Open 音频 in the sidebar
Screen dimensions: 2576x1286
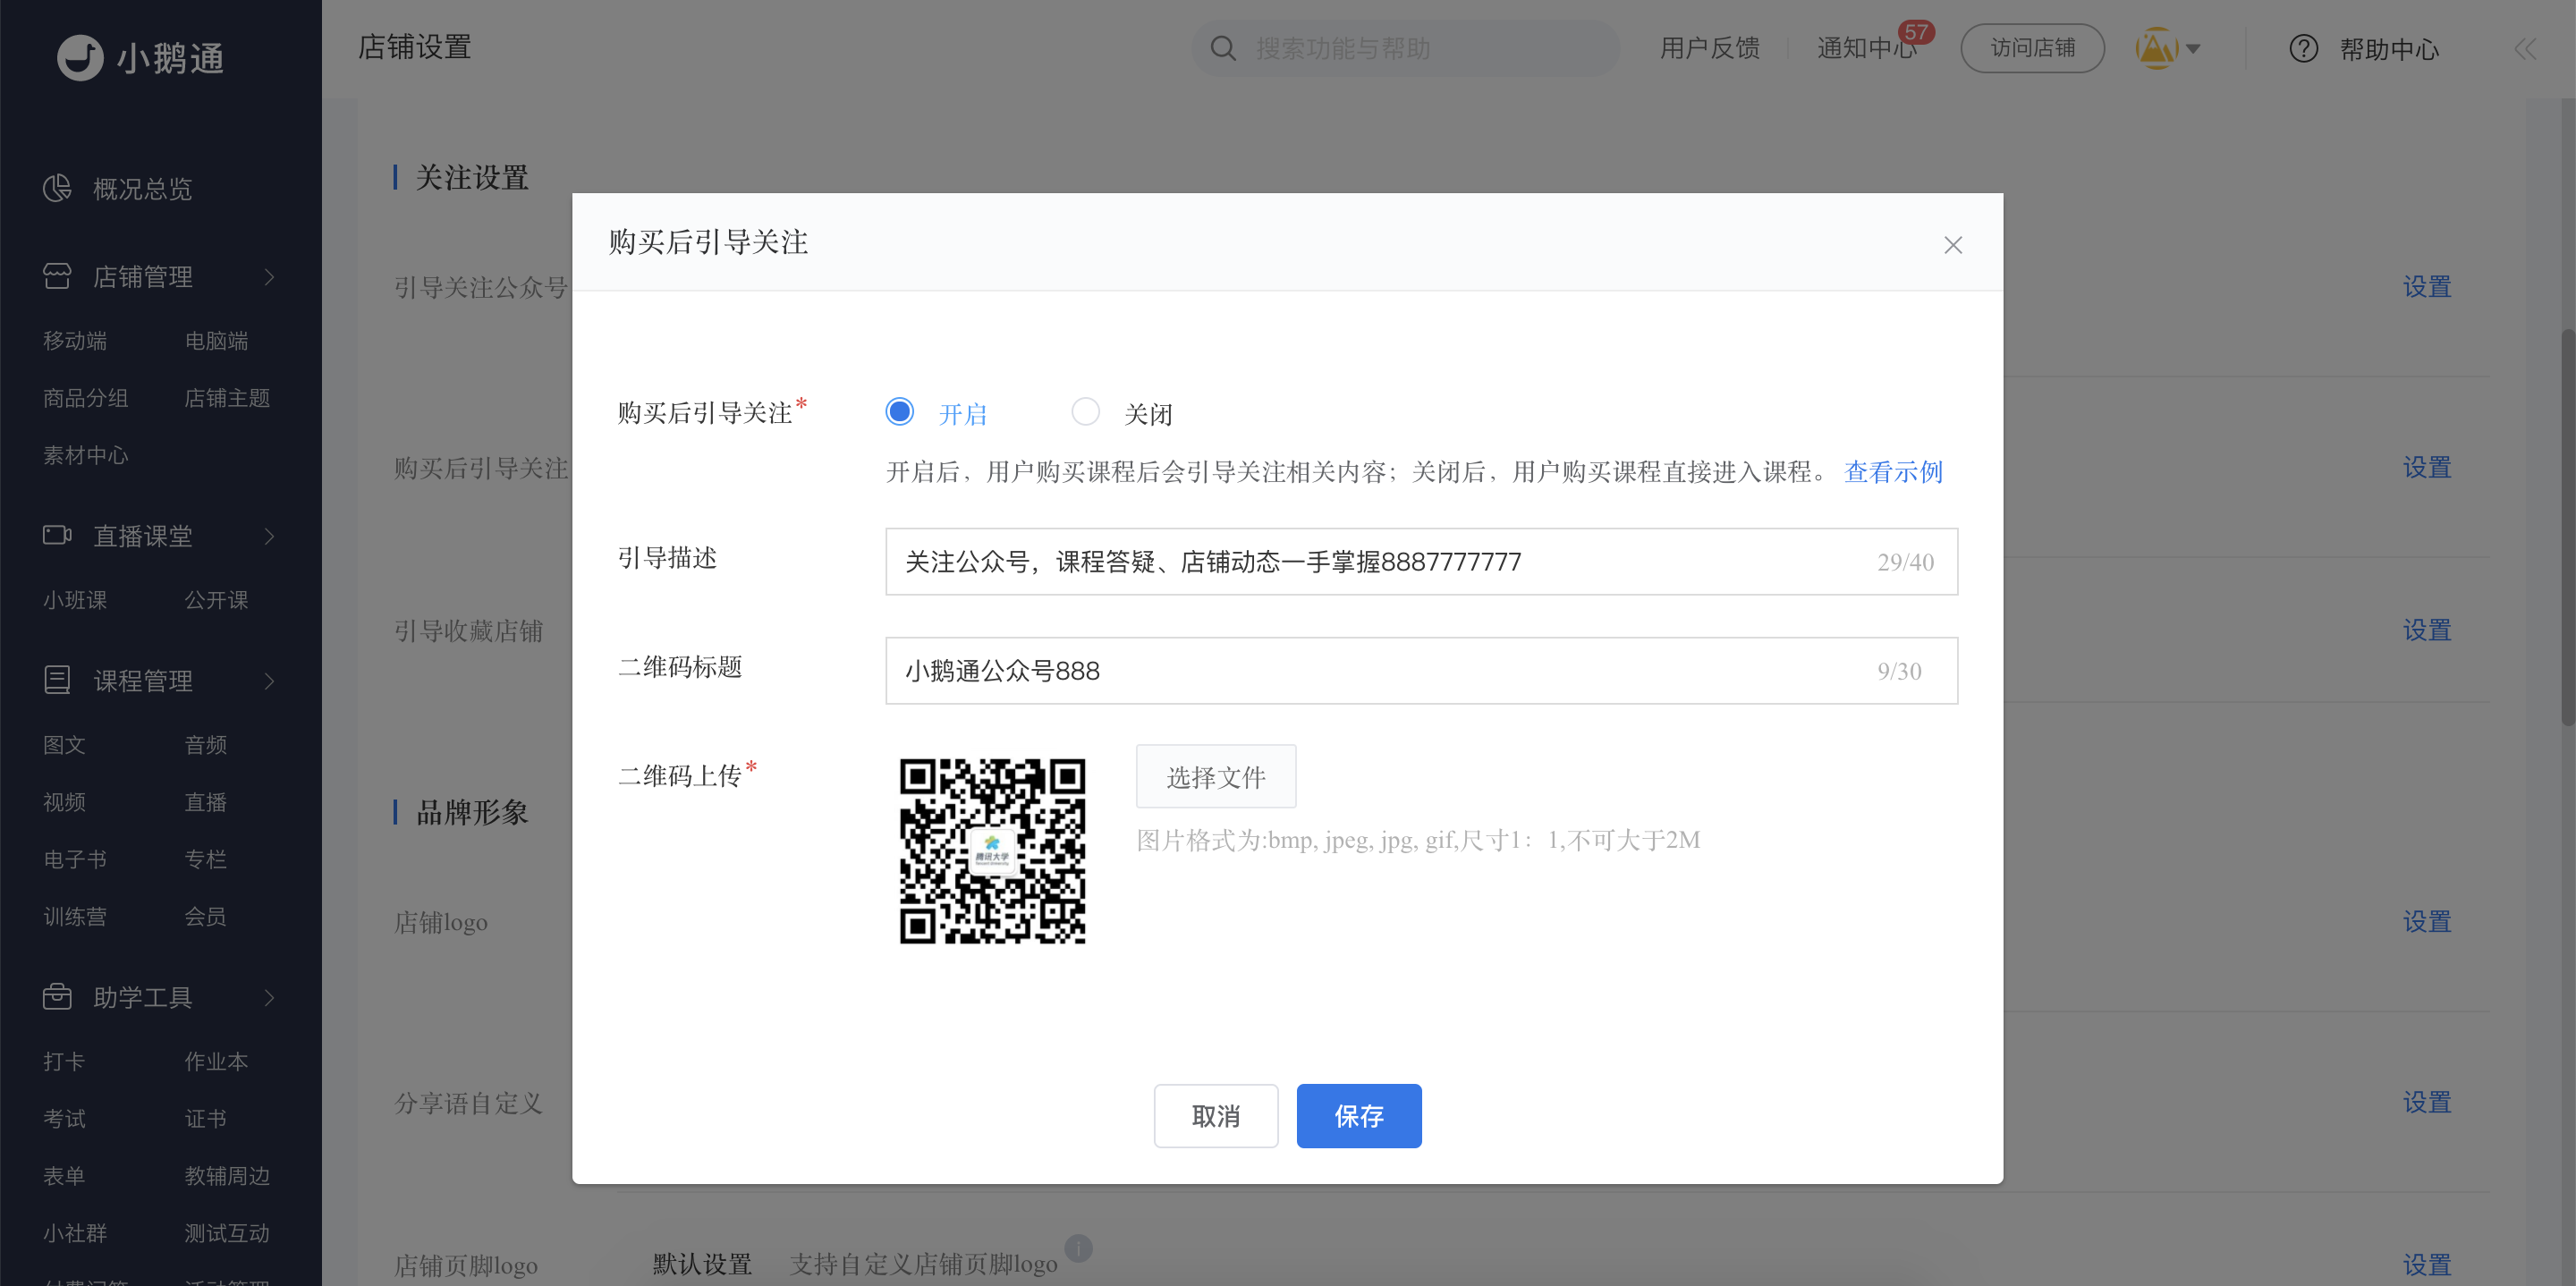tap(205, 745)
